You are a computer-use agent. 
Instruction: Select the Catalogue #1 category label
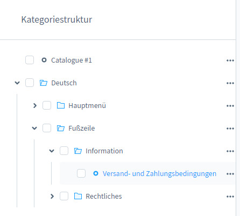click(x=72, y=60)
